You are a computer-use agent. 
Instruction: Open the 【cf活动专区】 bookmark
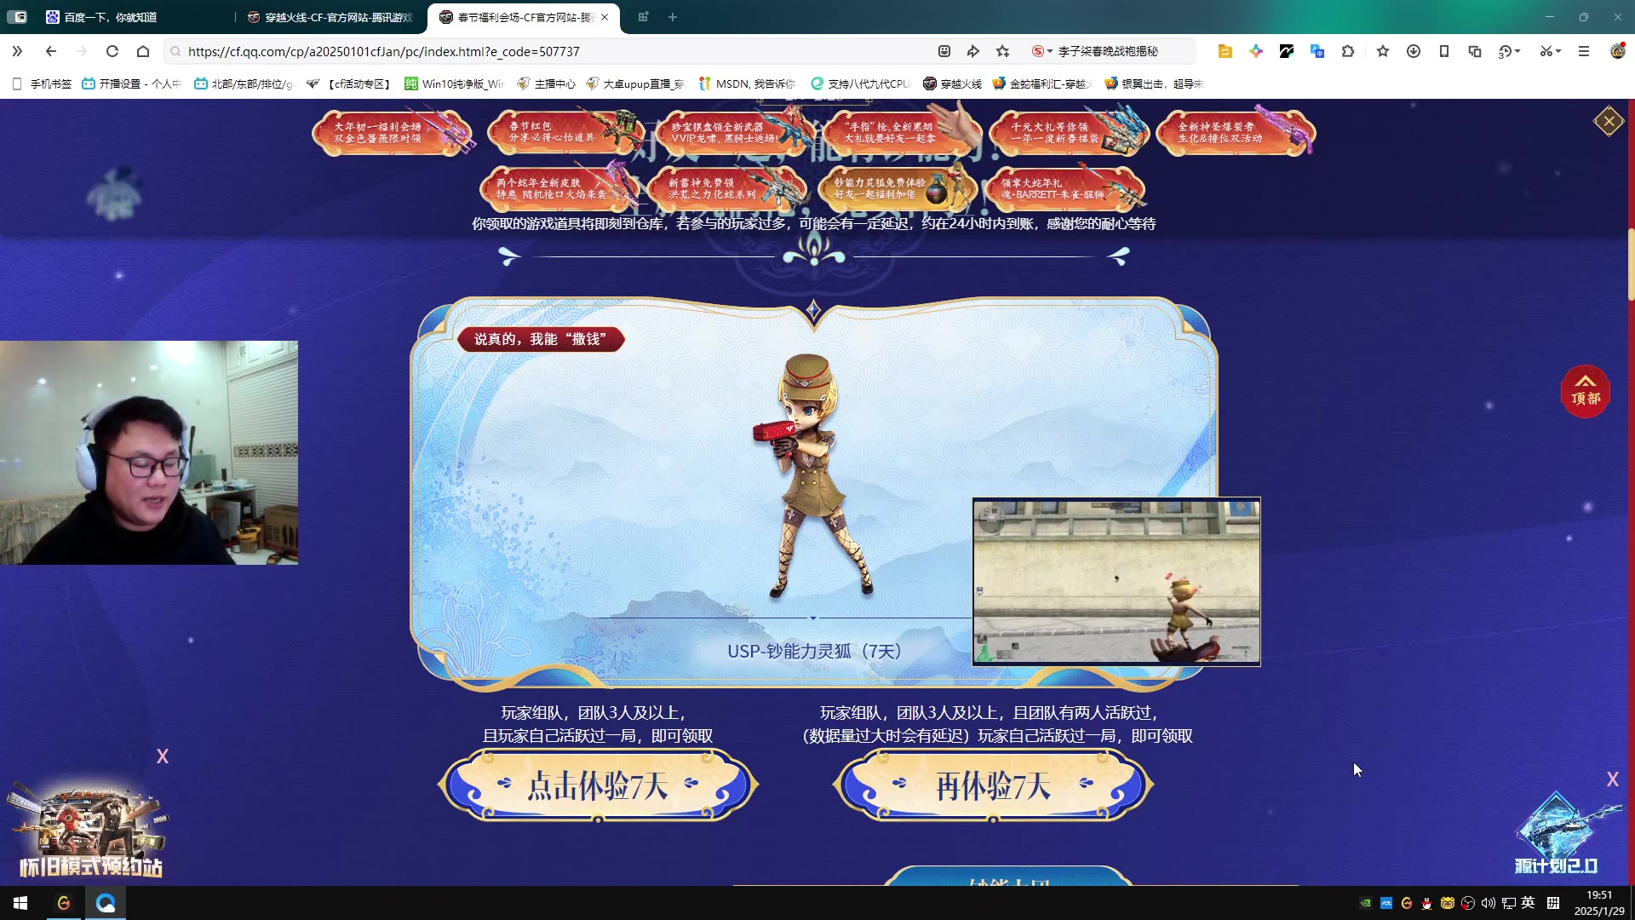348,83
